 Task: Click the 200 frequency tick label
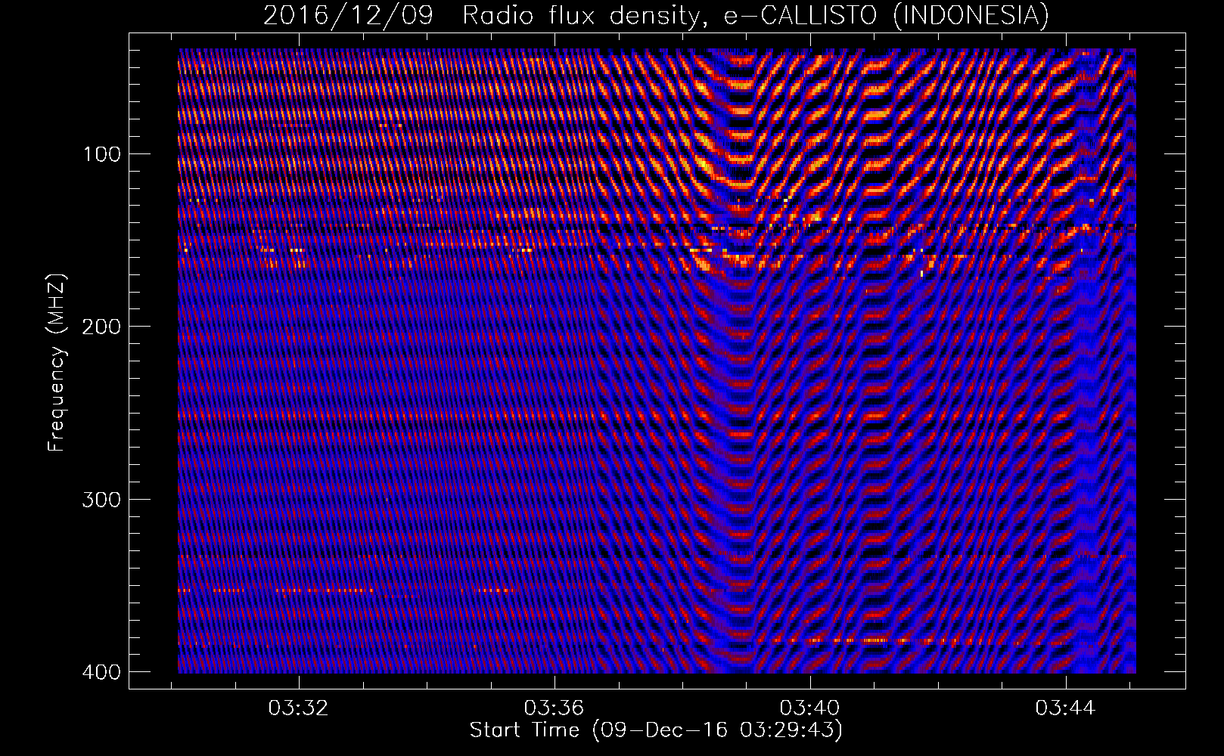pos(101,327)
